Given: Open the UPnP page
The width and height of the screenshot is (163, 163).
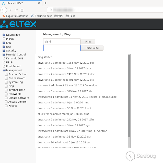Looking at the screenshot, I should click(x=8, y=62).
